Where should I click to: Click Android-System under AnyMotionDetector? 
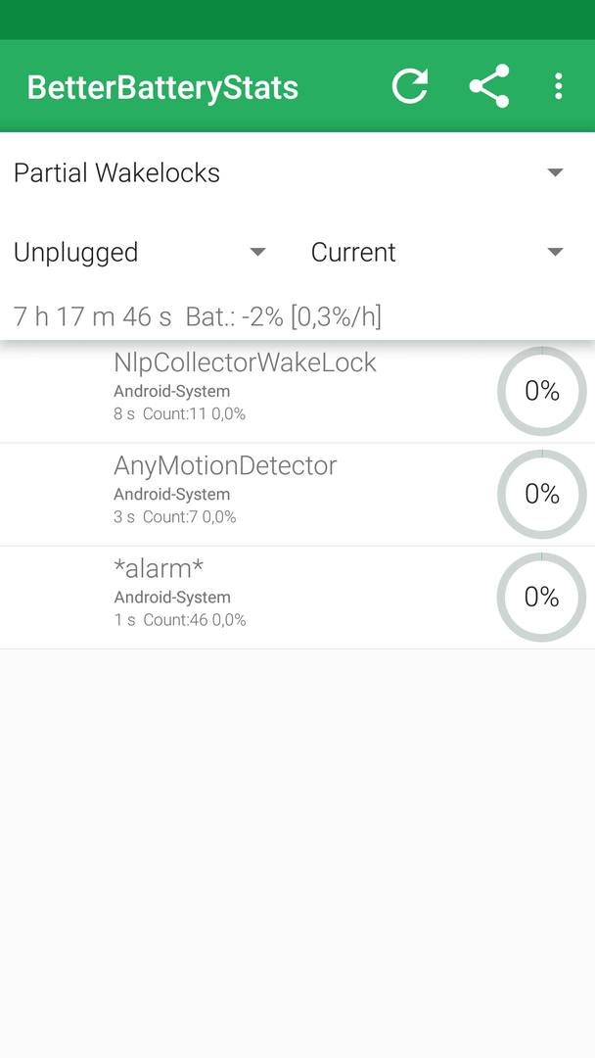tap(172, 495)
